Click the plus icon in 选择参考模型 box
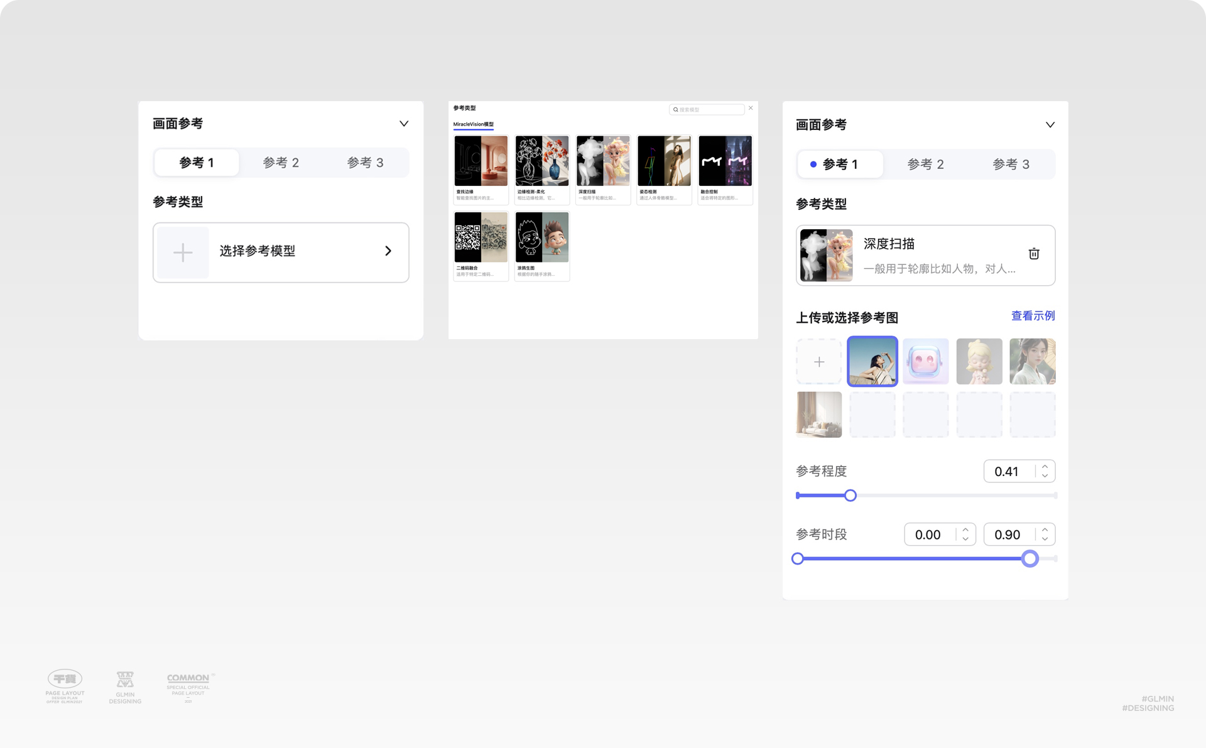Image resolution: width=1206 pixels, height=748 pixels. tap(183, 252)
